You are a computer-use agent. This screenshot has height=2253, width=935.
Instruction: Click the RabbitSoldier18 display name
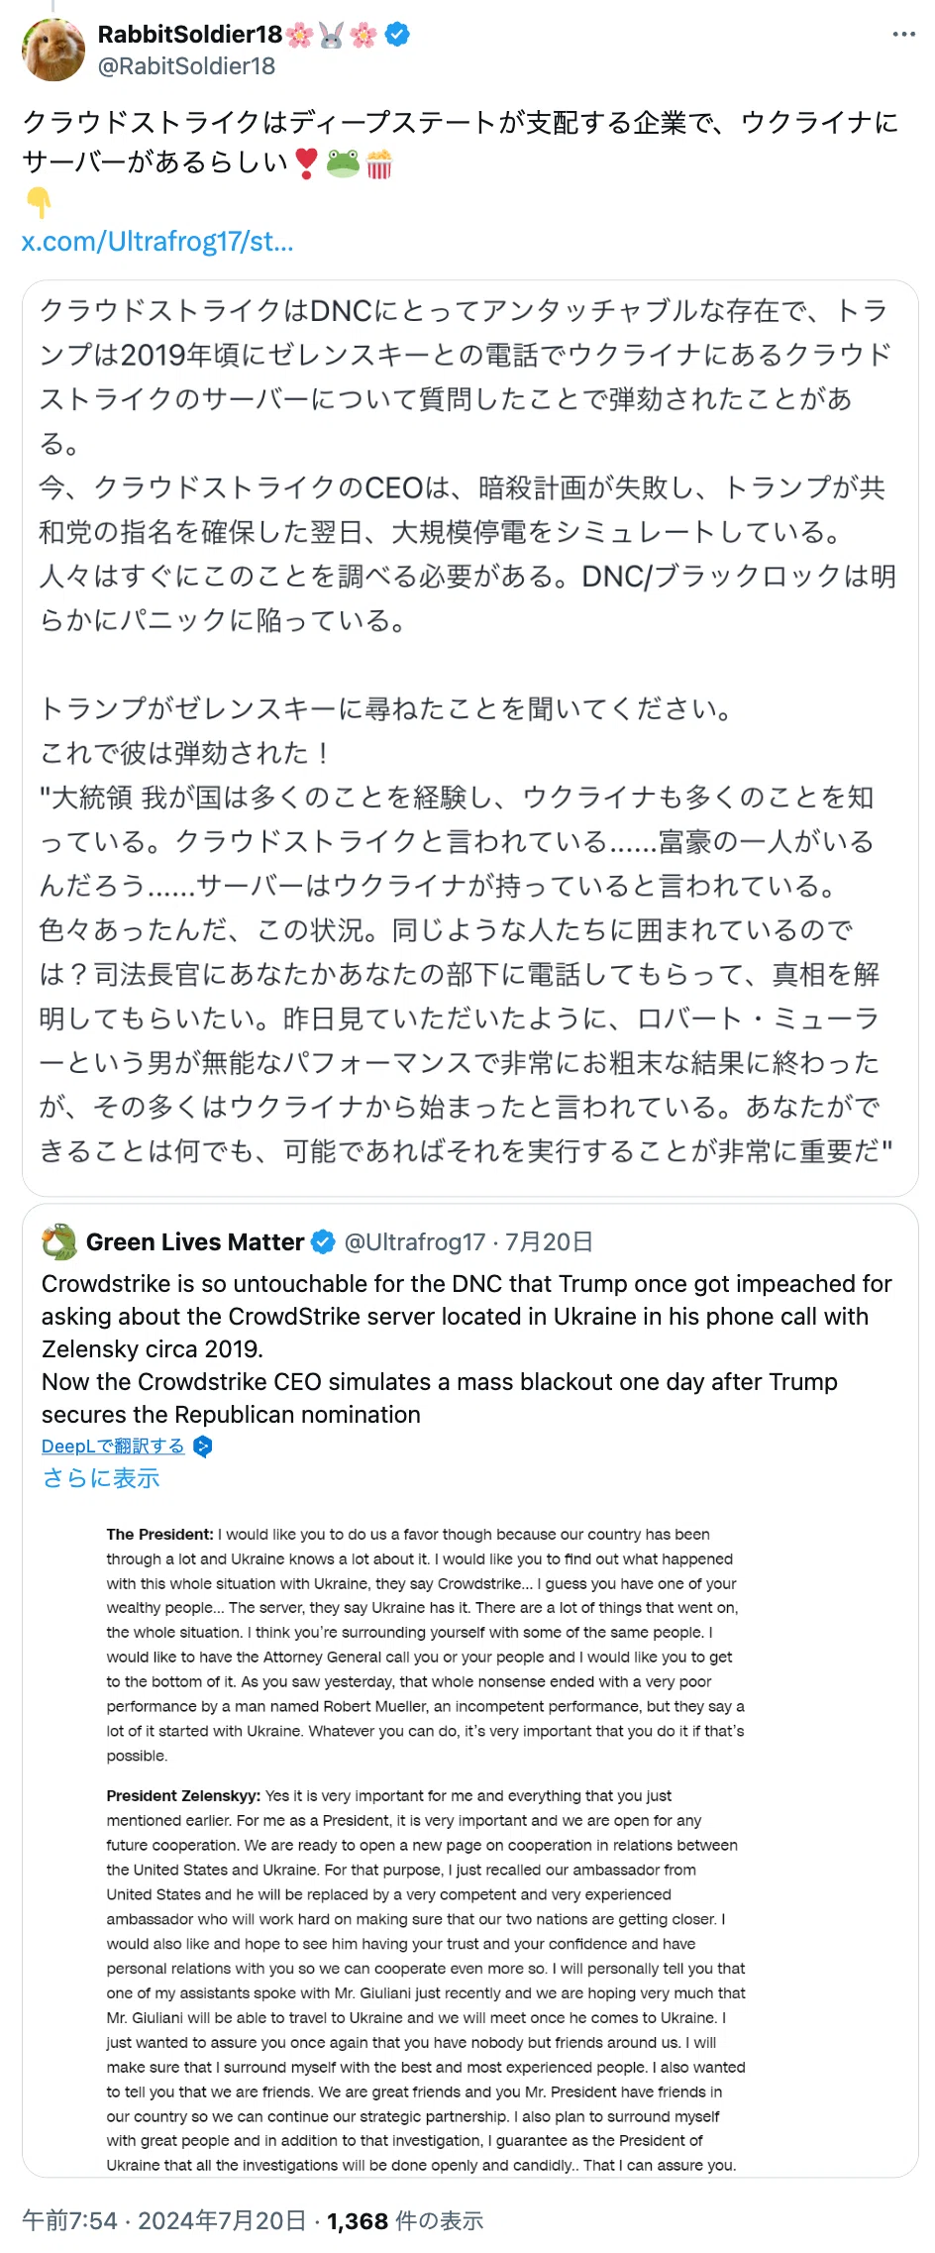coord(189,35)
